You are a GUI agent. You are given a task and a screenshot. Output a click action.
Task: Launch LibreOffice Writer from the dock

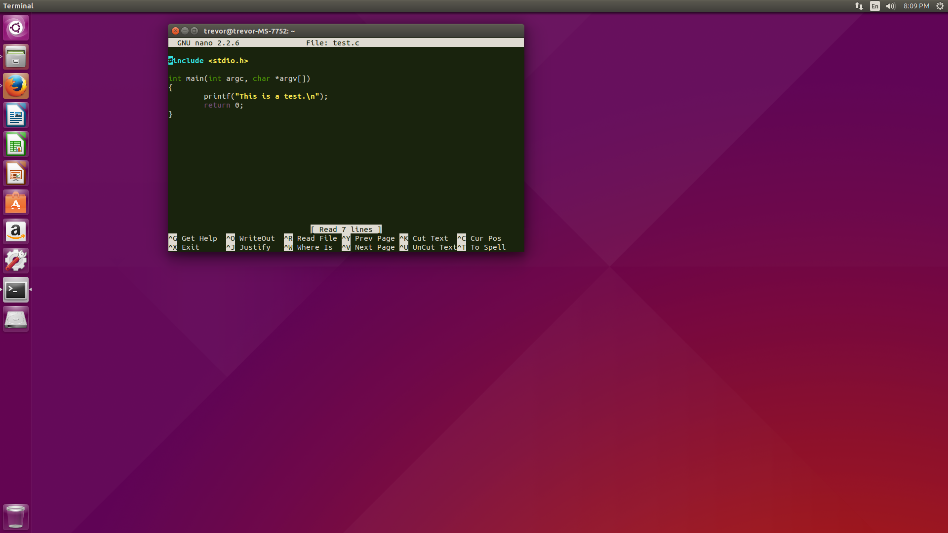[16, 115]
